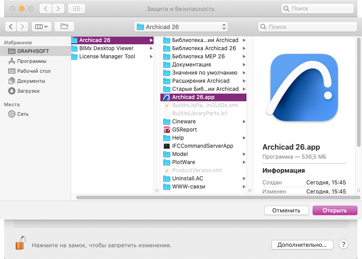Expand the Help folder arrow
The height and width of the screenshot is (259, 362).
point(244,138)
